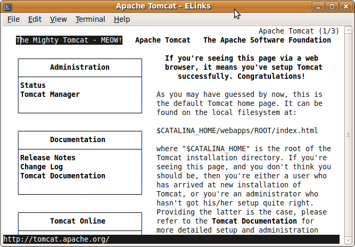
Task: Open the Terminal menu
Action: point(90,19)
